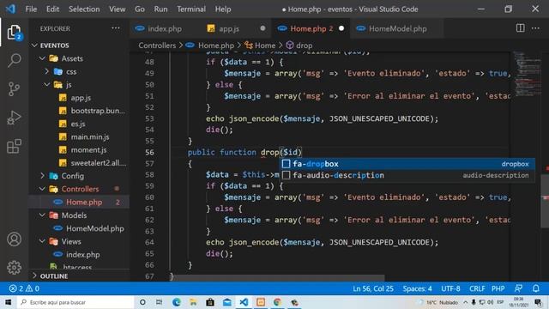The image size is (549, 309).
Task: Click drop symbol in breadcrumb
Action: [304, 45]
